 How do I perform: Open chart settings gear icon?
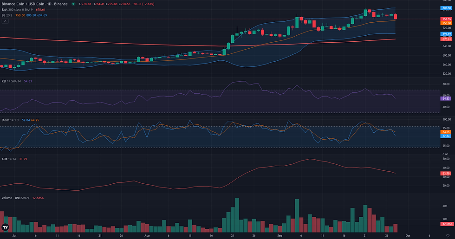[x=448, y=236]
